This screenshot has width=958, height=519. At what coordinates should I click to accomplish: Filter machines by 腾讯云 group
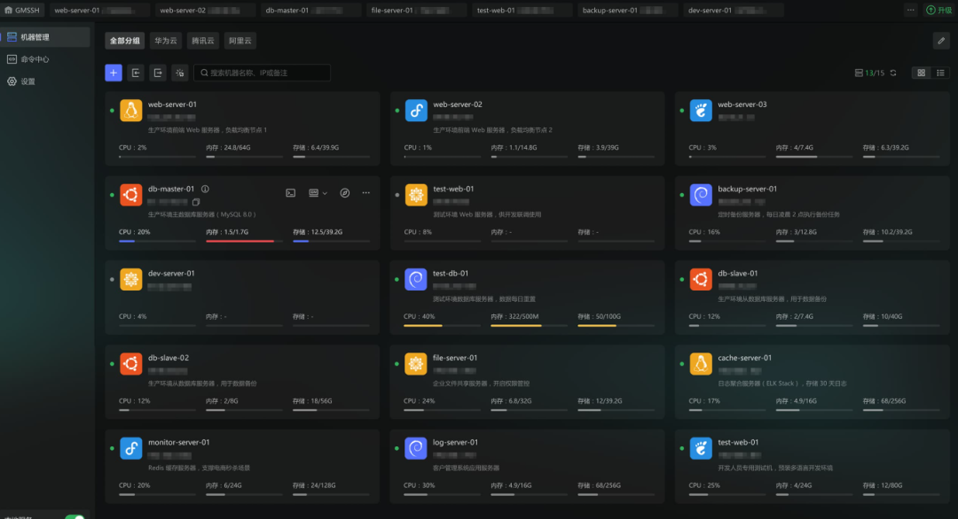pyautogui.click(x=203, y=41)
